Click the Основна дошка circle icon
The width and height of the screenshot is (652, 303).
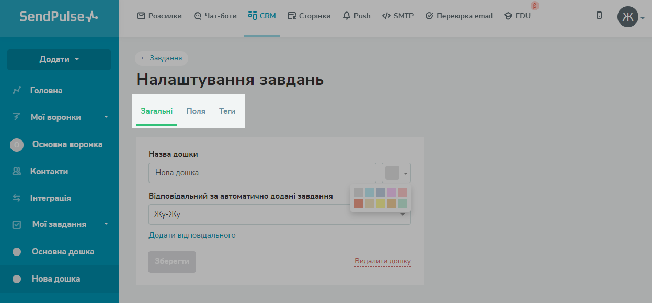(x=17, y=252)
